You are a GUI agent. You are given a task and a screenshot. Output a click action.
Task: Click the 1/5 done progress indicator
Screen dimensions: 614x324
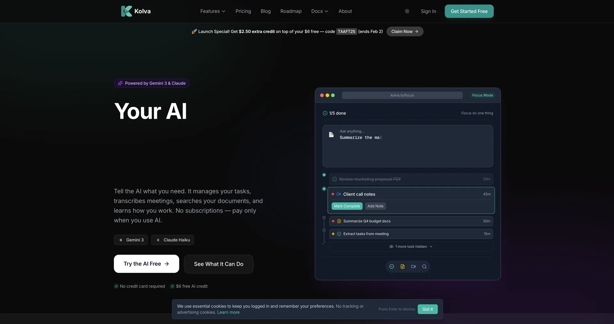(x=334, y=113)
